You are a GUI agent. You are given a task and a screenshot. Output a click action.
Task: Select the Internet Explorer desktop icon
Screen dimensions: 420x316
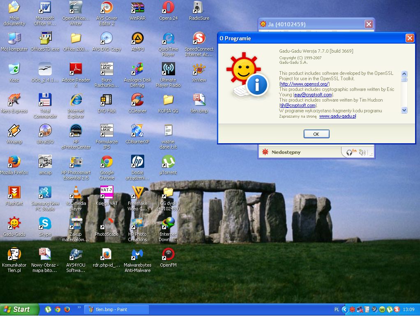coord(76,106)
